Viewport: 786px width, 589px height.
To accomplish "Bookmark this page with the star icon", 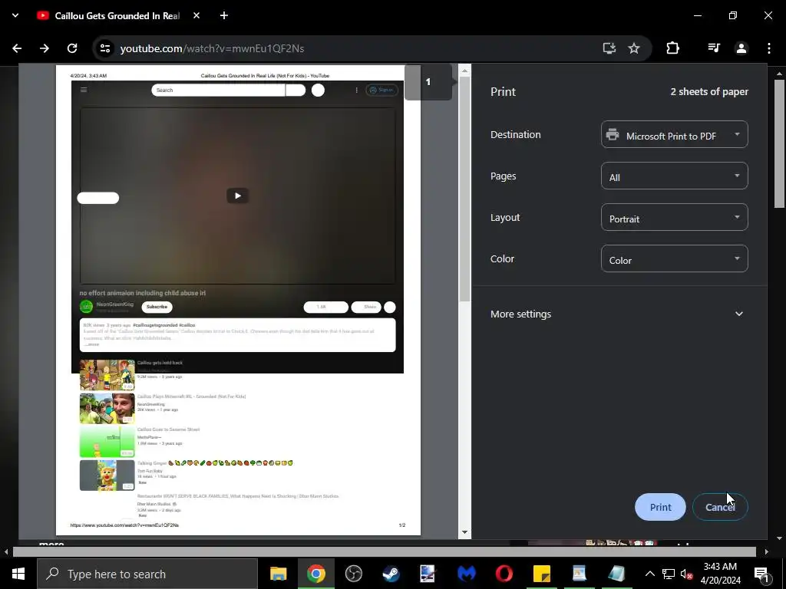I will (634, 48).
